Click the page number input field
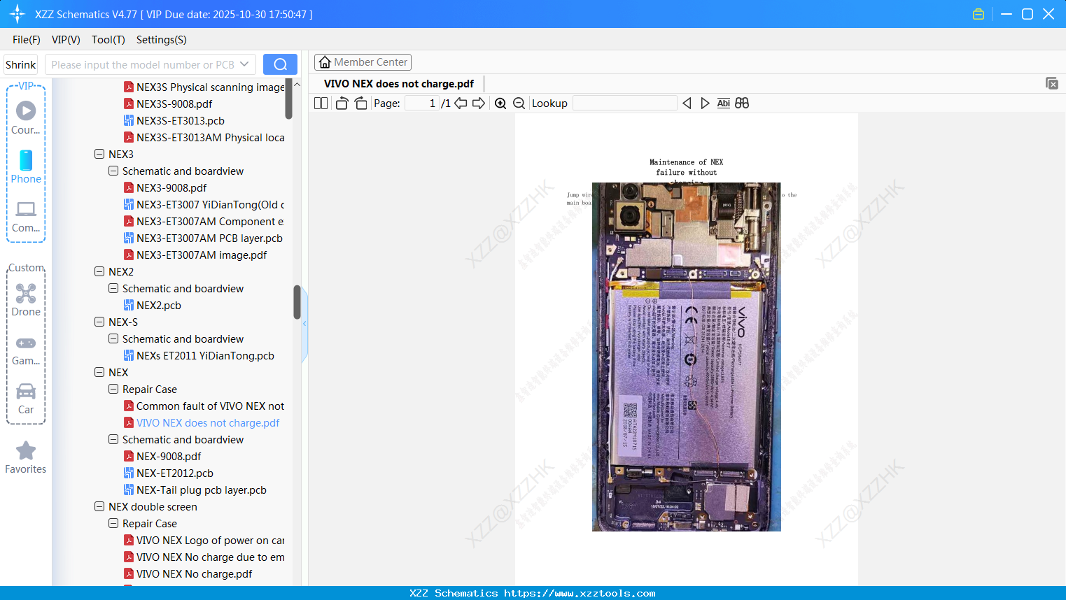 coord(422,103)
